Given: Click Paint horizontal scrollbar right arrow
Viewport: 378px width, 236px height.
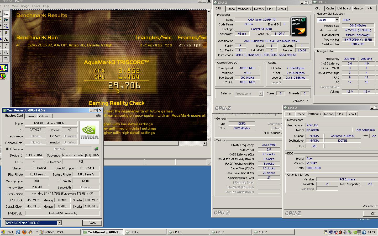Looking at the screenshot, I should (x=205, y=143).
